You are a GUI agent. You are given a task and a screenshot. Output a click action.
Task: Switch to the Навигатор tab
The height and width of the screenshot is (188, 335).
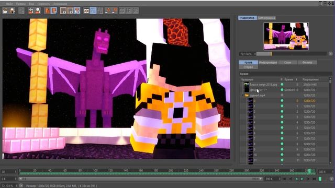pos(247,18)
